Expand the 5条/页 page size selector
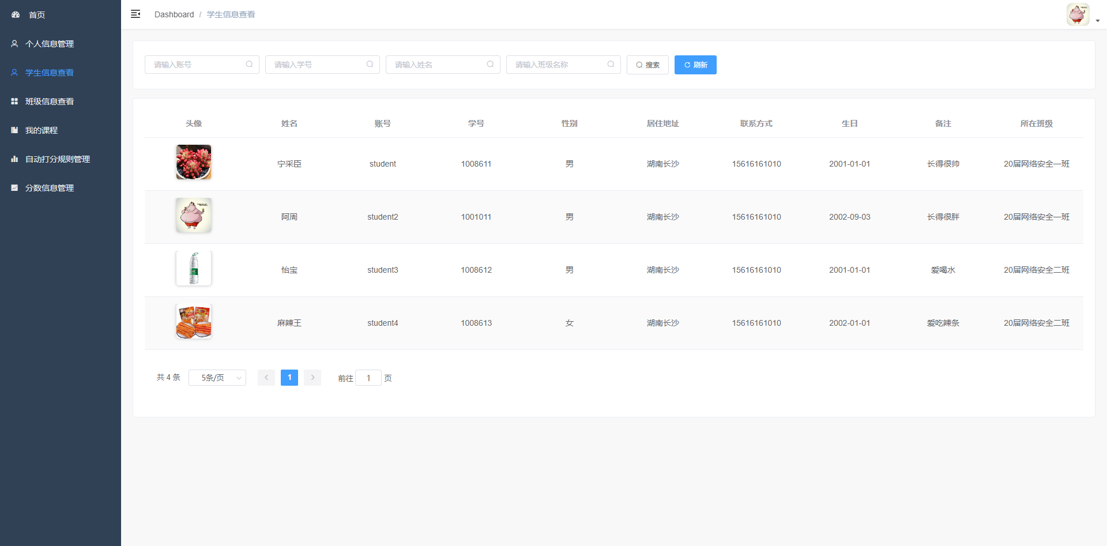Screen dimensions: 1107x546 click(217, 378)
